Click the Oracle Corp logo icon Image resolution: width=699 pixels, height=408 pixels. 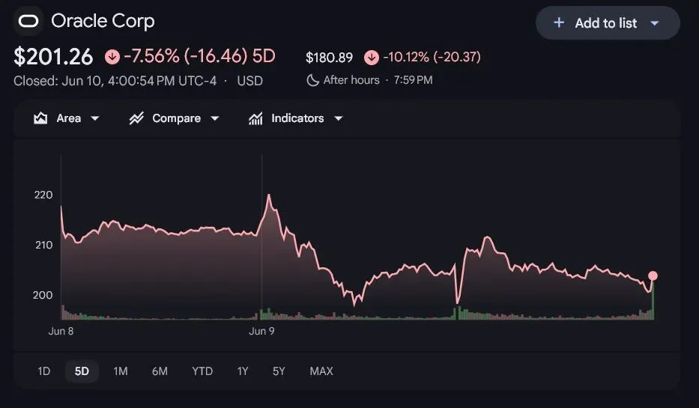pos(28,21)
